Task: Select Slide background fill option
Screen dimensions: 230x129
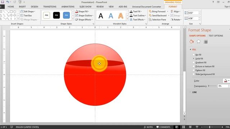Action: 204,74
